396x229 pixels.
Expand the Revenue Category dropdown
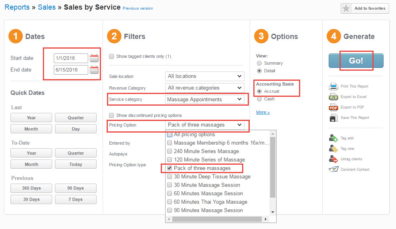pyautogui.click(x=204, y=88)
